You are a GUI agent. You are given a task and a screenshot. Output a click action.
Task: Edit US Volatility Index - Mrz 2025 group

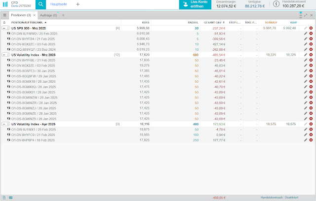click(x=306, y=55)
